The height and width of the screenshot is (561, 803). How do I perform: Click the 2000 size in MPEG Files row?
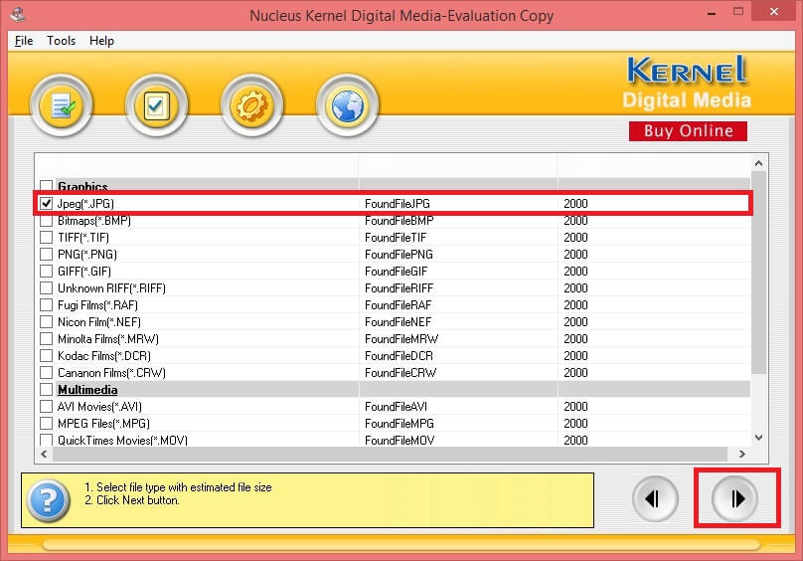(x=575, y=424)
